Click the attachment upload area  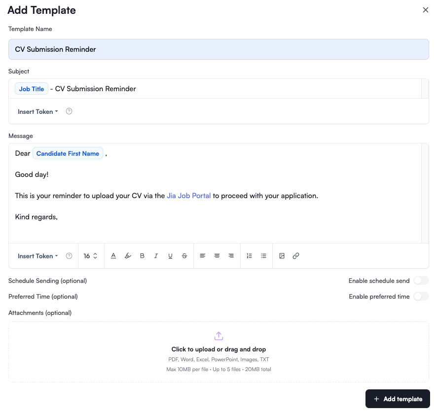click(x=218, y=351)
